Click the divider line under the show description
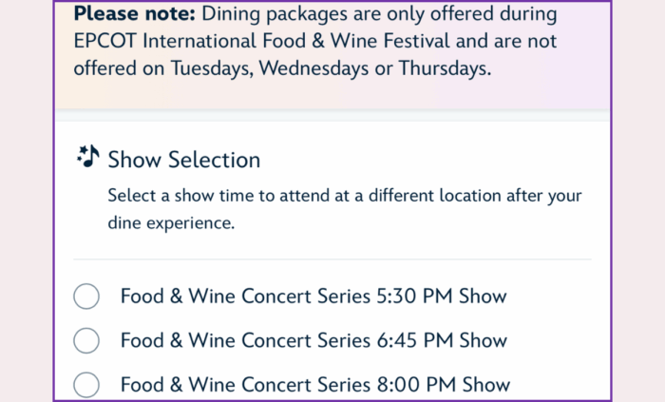Screen dimensions: 665x402 [332, 258]
